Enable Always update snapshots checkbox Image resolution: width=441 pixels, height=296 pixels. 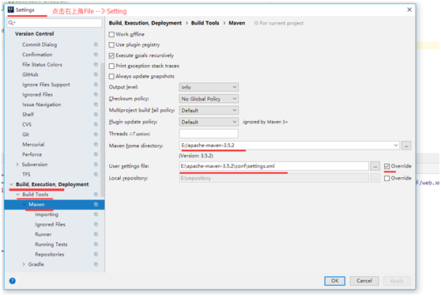pyautogui.click(x=111, y=76)
